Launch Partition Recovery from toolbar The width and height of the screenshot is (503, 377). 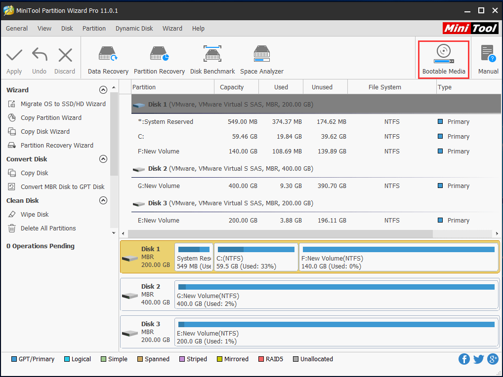159,60
